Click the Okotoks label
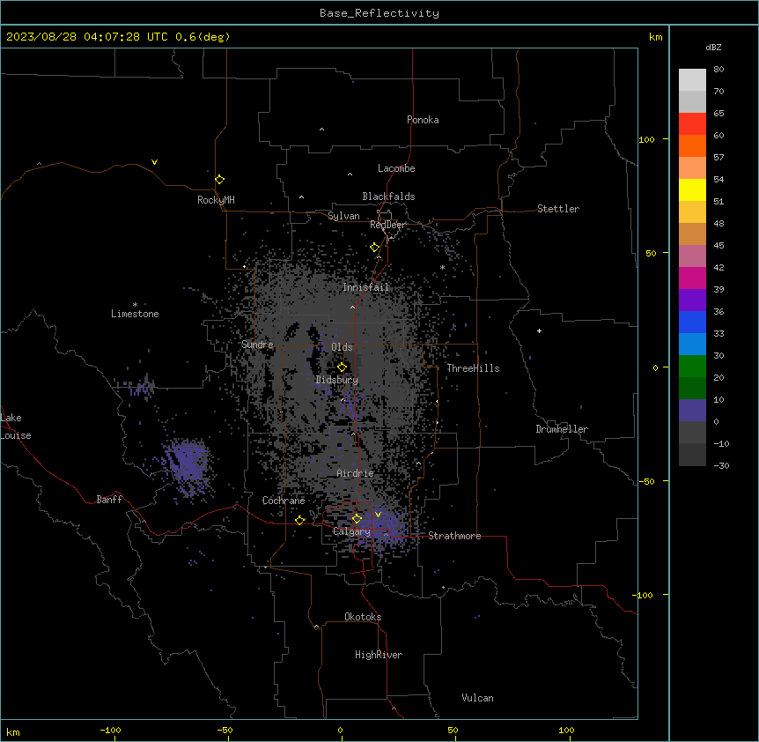This screenshot has height=742, width=759. [363, 617]
